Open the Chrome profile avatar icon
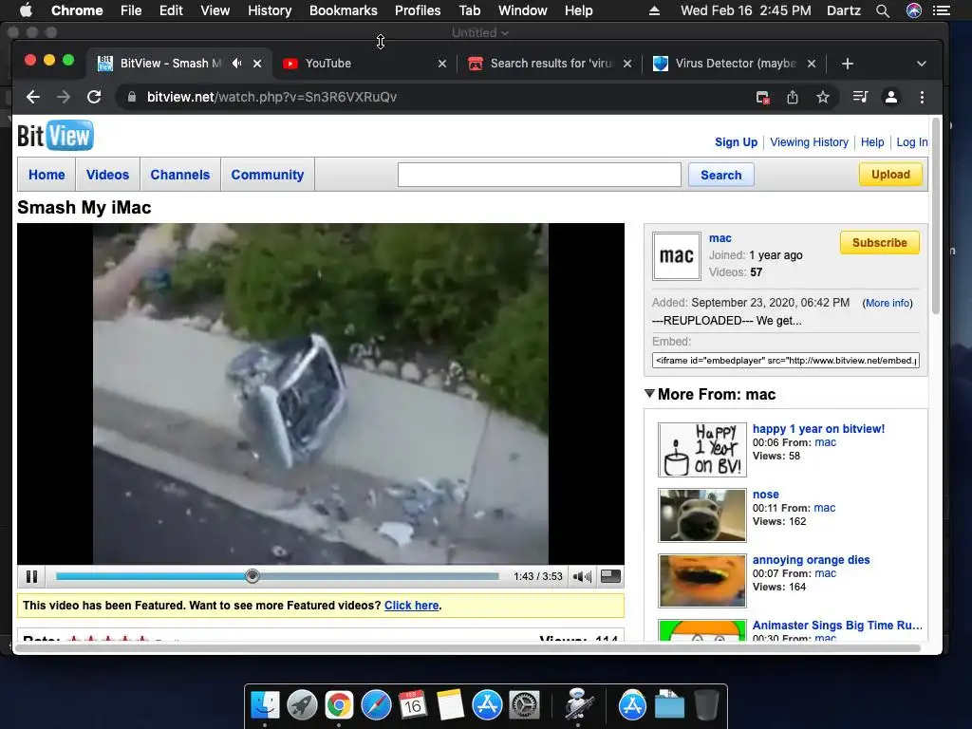This screenshot has height=729, width=972. (x=890, y=98)
